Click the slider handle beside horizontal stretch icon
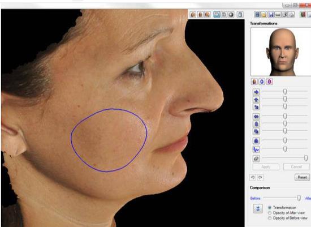The height and width of the screenshot is (227, 311). [x=285, y=116]
